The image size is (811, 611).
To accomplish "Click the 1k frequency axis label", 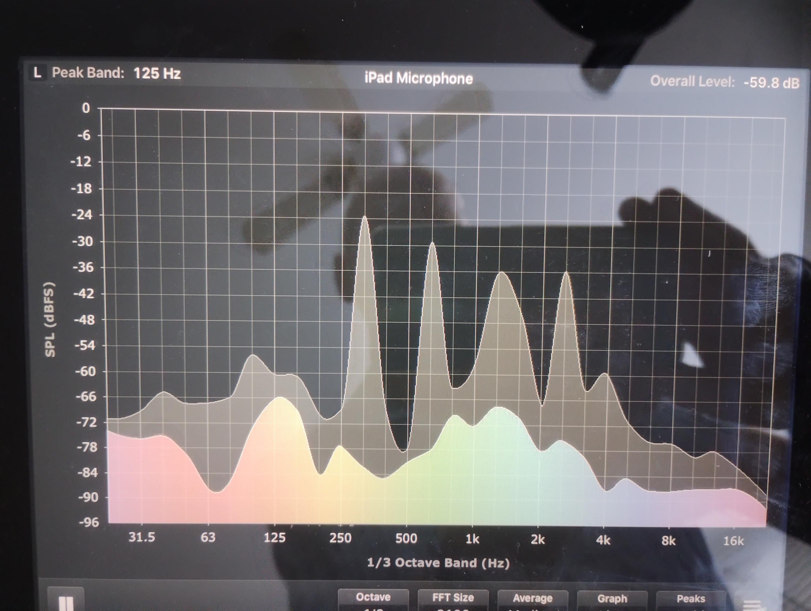I will [x=472, y=539].
